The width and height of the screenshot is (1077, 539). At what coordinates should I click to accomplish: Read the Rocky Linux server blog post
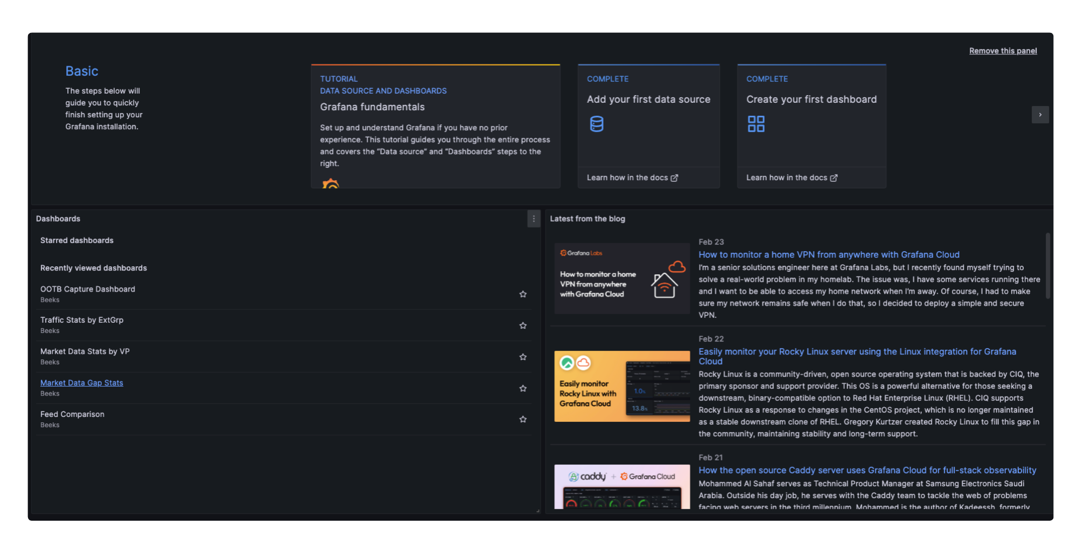point(857,356)
